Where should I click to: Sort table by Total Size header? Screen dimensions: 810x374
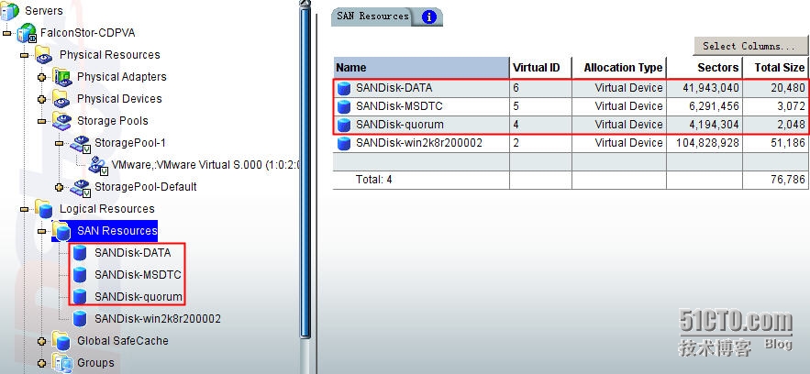pyautogui.click(x=775, y=68)
